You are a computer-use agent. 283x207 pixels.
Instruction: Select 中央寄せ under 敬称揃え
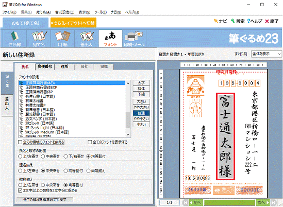click(43, 185)
